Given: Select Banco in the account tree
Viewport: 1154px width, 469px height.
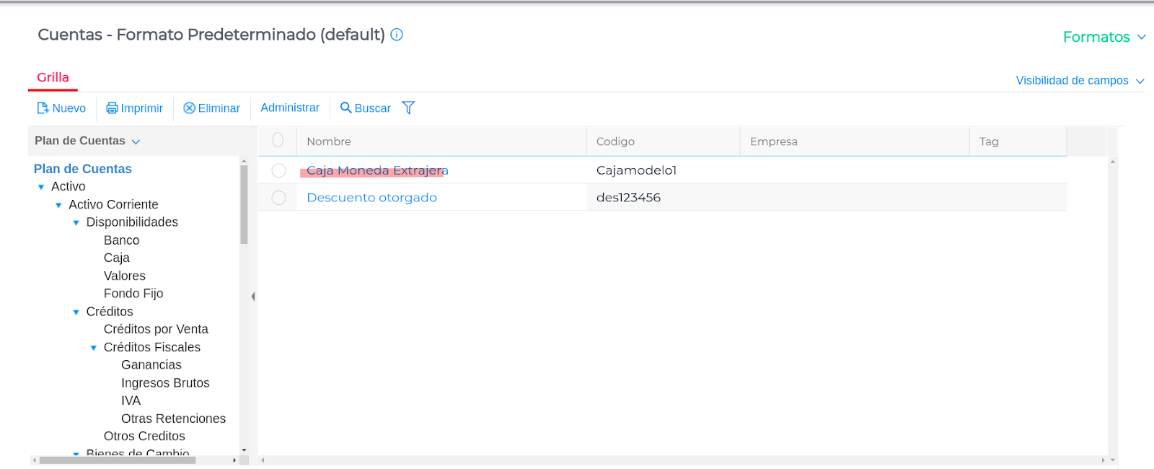Looking at the screenshot, I should tap(121, 240).
